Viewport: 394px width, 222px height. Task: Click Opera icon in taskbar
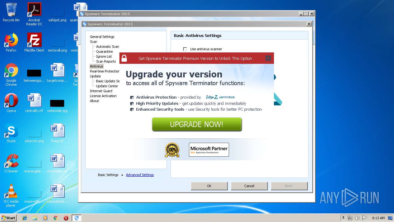(66, 218)
